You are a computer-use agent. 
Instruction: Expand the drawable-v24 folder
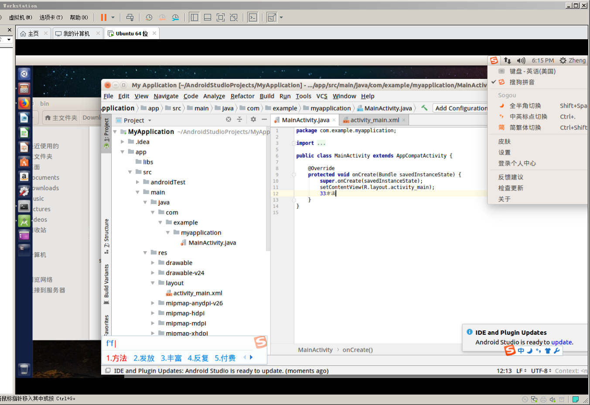pos(153,272)
